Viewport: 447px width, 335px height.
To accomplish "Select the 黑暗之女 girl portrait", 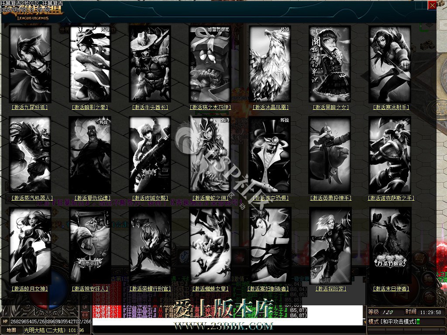I will 330,64.
